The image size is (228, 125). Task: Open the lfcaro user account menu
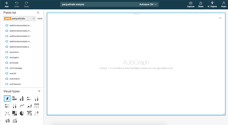tap(224, 4)
